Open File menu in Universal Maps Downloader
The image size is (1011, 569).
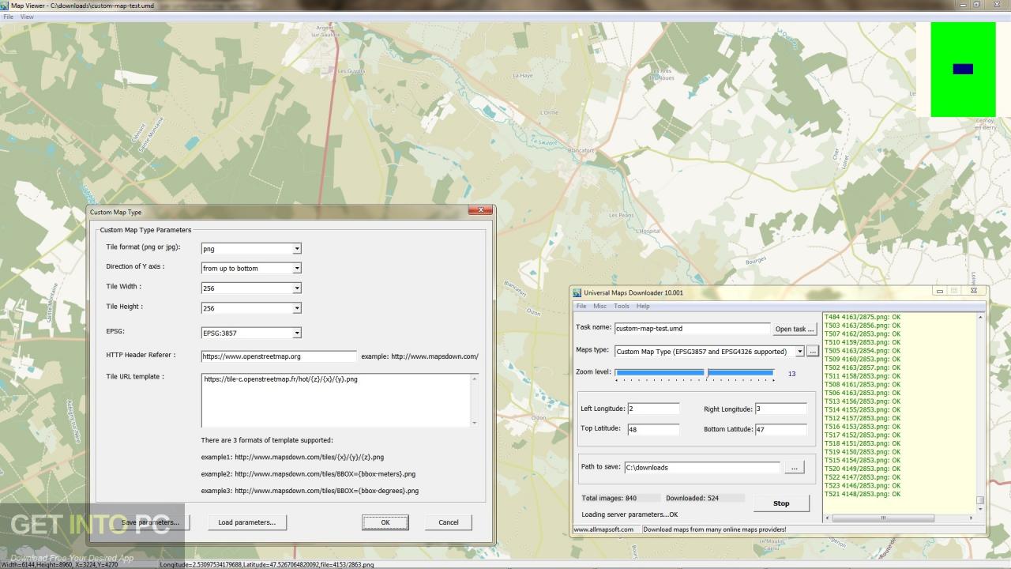click(x=581, y=306)
